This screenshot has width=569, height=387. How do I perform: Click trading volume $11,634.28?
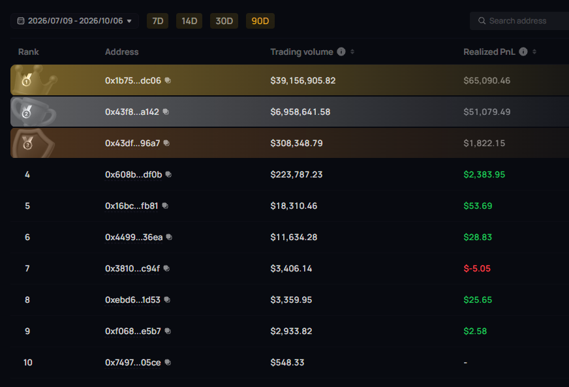pos(294,237)
